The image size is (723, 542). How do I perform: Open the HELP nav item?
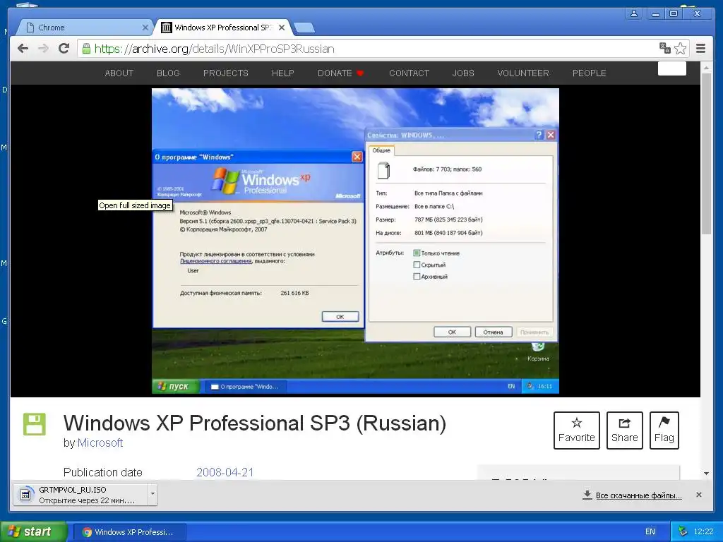click(x=282, y=73)
